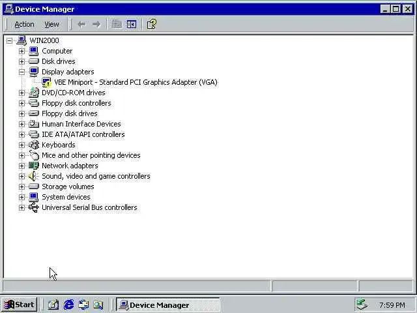Click the 7:59 PM clock
The height and width of the screenshot is (313, 417).
point(392,305)
